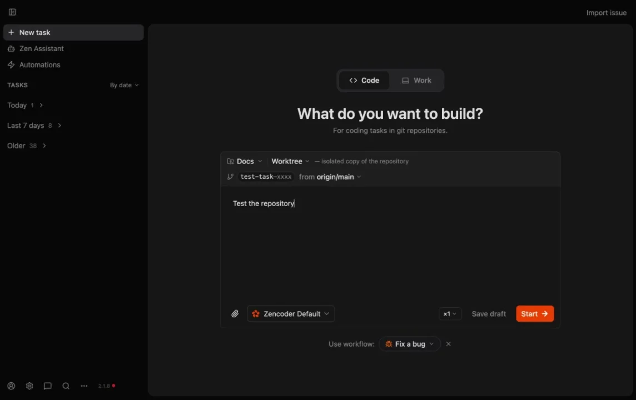Open the more options ellipsis icon

tap(84, 386)
